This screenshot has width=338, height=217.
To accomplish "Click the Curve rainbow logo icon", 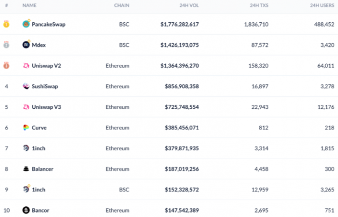I will 26,128.
